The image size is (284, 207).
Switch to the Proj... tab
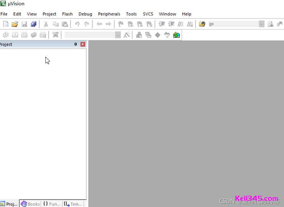point(9,204)
